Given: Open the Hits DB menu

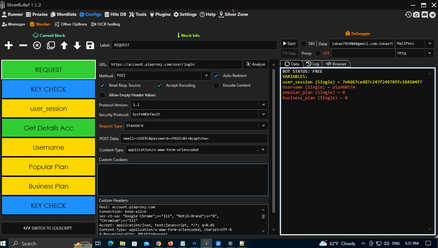Looking at the screenshot, I should 115,14.
